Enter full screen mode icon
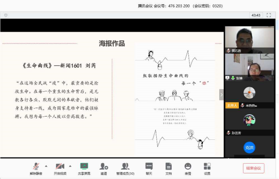This screenshot has height=179, width=279. click(x=269, y=15)
